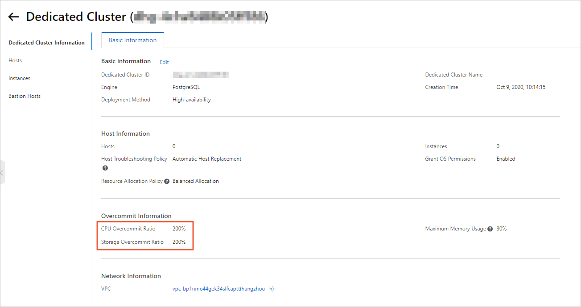
Task: Open Instances in the sidebar
Action: tap(20, 78)
